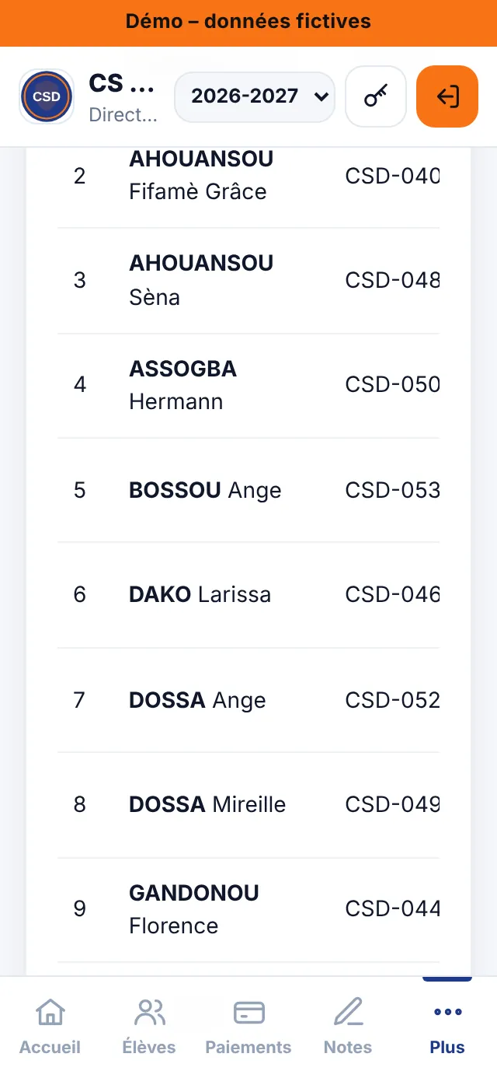Image resolution: width=497 pixels, height=1078 pixels.
Task: Open ASSOGBA Hermann's row
Action: coord(248,386)
